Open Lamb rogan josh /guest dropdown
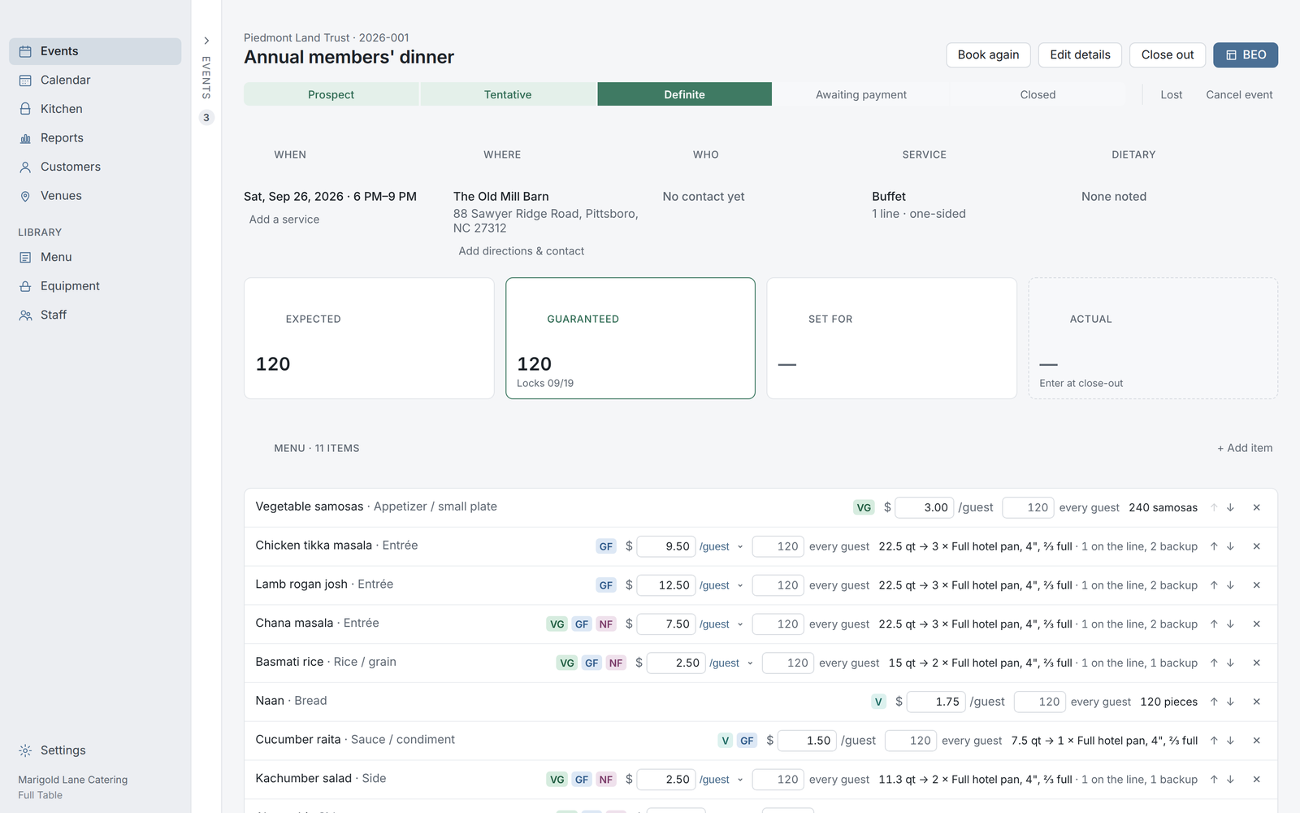 tap(721, 585)
